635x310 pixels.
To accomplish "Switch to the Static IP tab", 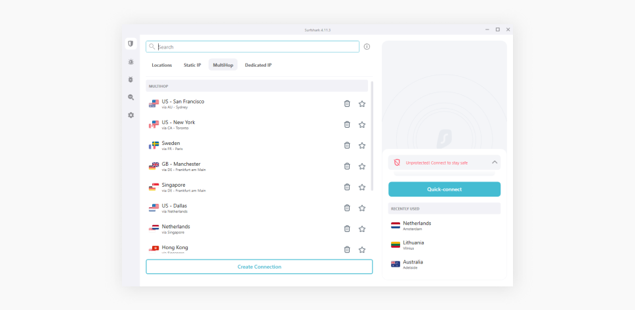I will (192, 65).
